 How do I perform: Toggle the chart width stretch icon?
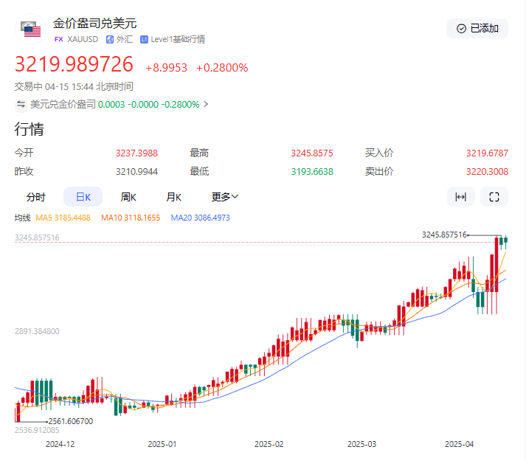(461, 197)
